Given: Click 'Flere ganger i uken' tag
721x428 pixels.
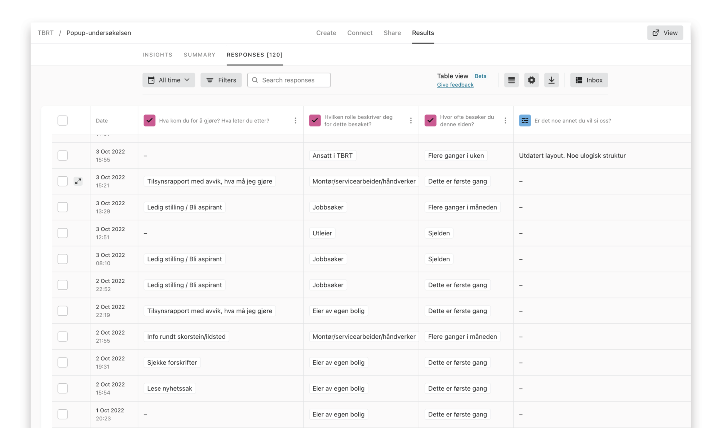Looking at the screenshot, I should point(456,156).
